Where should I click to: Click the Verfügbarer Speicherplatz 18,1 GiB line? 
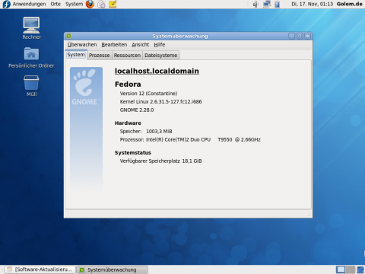click(160, 161)
